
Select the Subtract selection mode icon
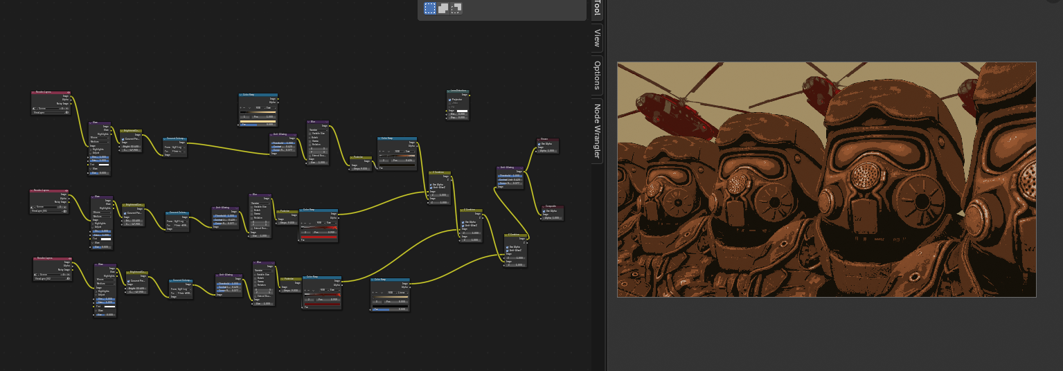tap(456, 8)
